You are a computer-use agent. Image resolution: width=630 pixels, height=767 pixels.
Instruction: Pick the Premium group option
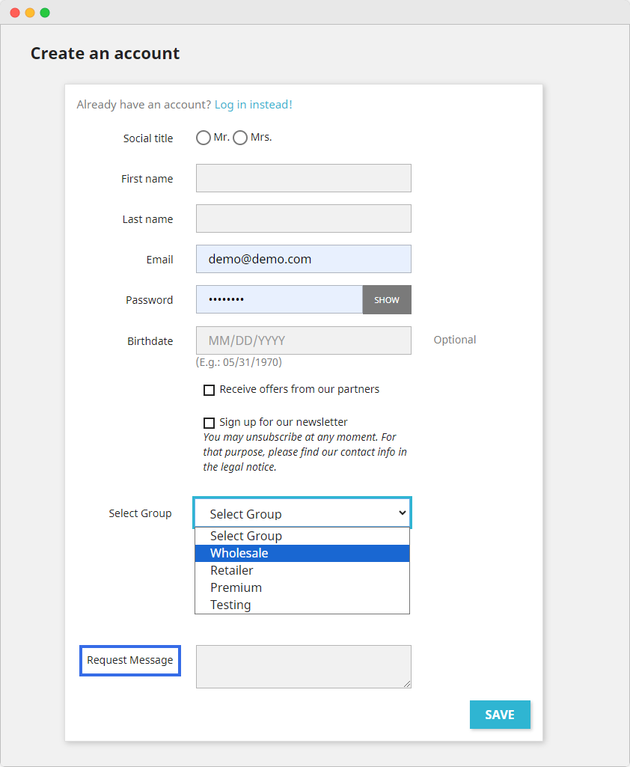coord(302,587)
